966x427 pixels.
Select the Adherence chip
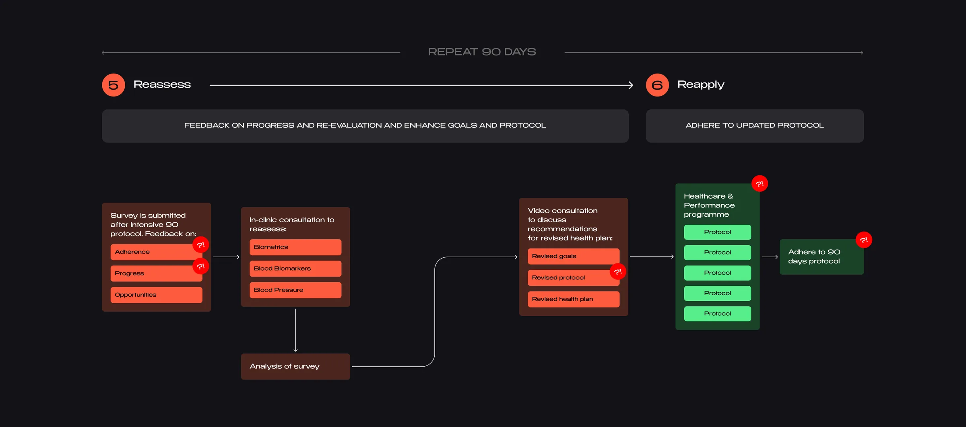coord(156,252)
